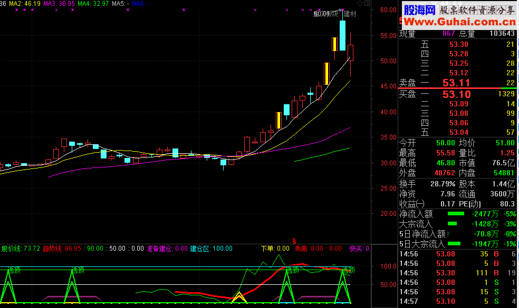Select sell level five price 53.30
Screen dimensions: 519x308
point(459,44)
